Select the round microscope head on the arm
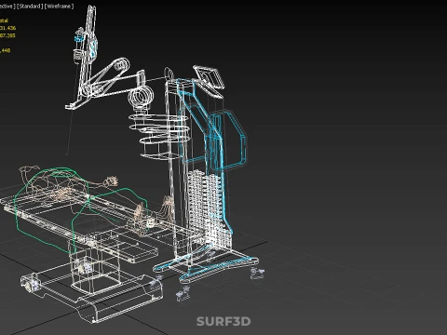 click(141, 97)
